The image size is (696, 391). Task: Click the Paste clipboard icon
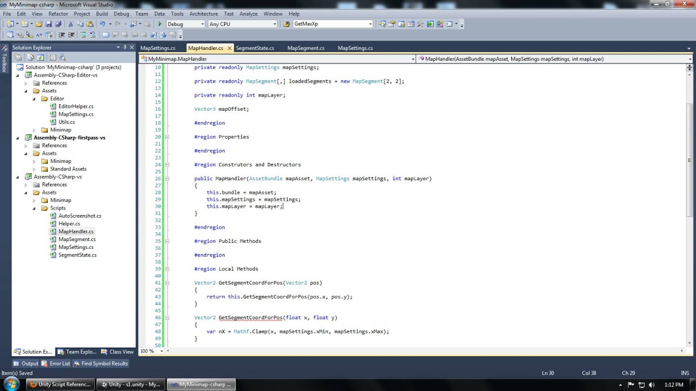[89, 24]
